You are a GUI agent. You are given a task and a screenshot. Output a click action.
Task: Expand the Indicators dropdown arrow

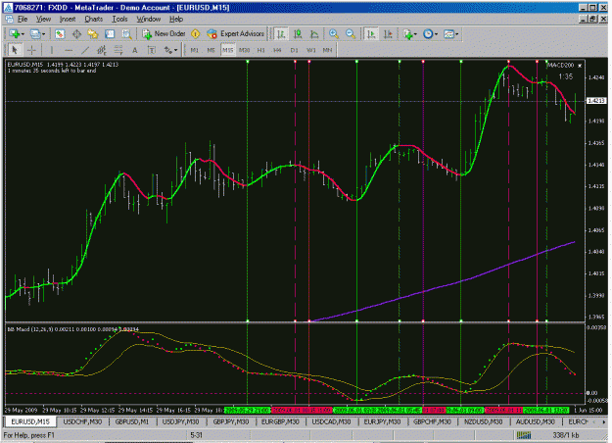tap(415, 34)
